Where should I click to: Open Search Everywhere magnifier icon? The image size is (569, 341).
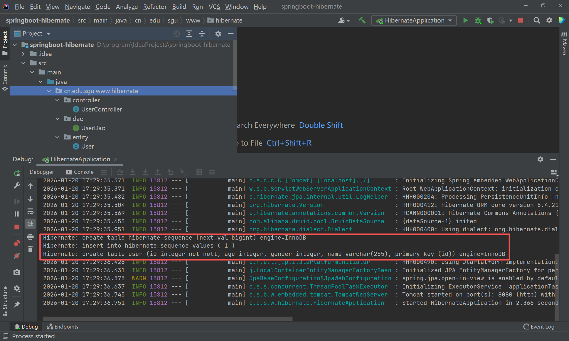(536, 20)
